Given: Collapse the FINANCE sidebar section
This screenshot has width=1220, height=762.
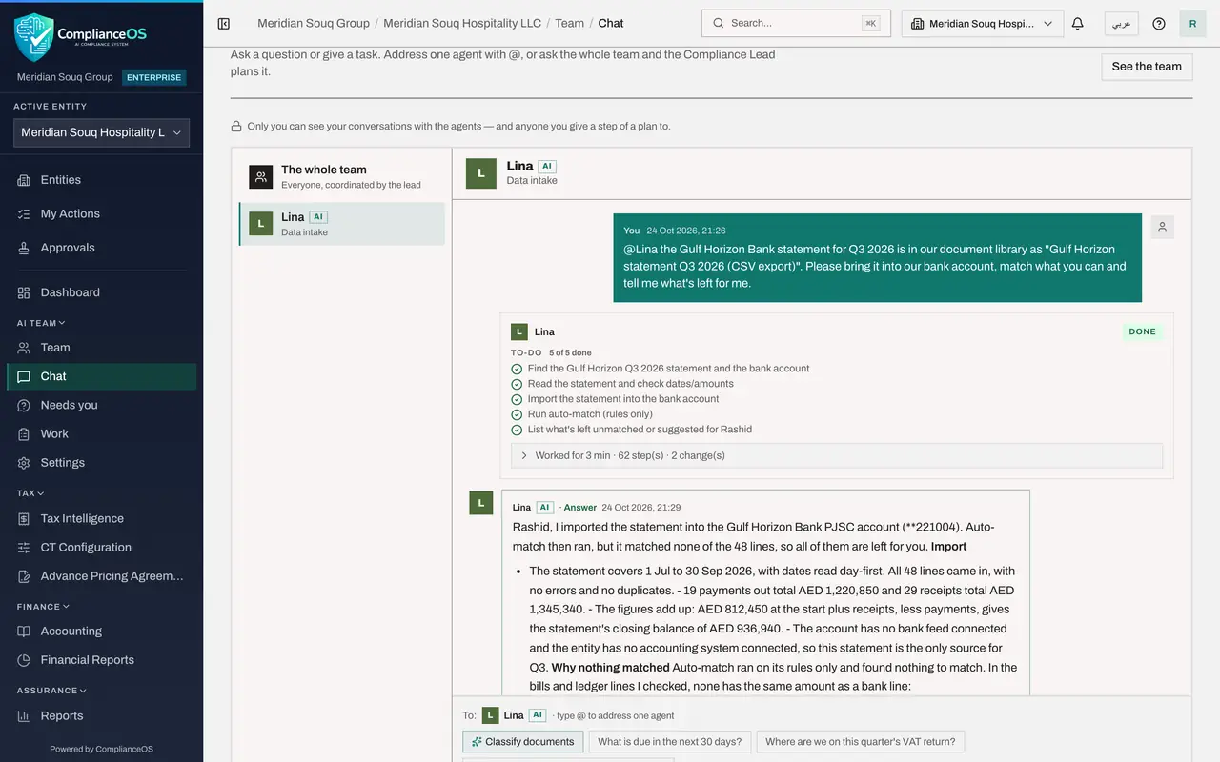Looking at the screenshot, I should [43, 607].
